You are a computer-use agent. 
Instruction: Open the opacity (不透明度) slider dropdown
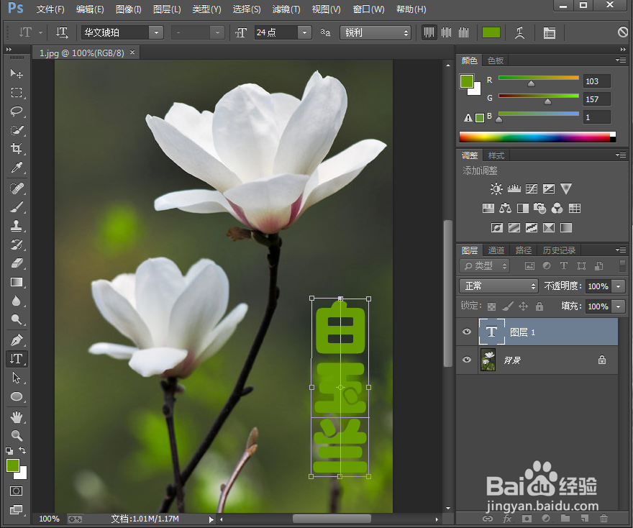[x=618, y=286]
